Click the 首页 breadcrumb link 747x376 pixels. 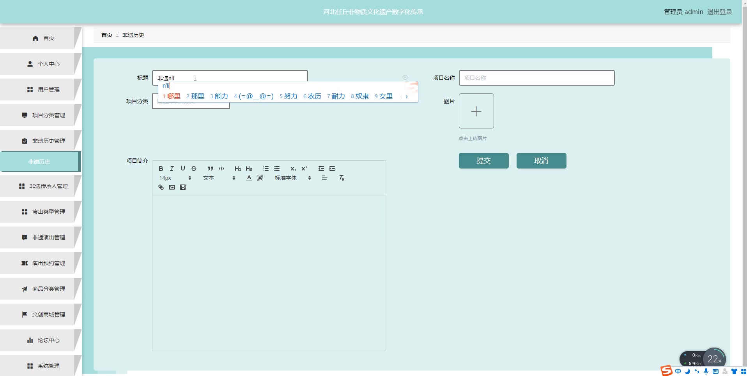point(107,35)
